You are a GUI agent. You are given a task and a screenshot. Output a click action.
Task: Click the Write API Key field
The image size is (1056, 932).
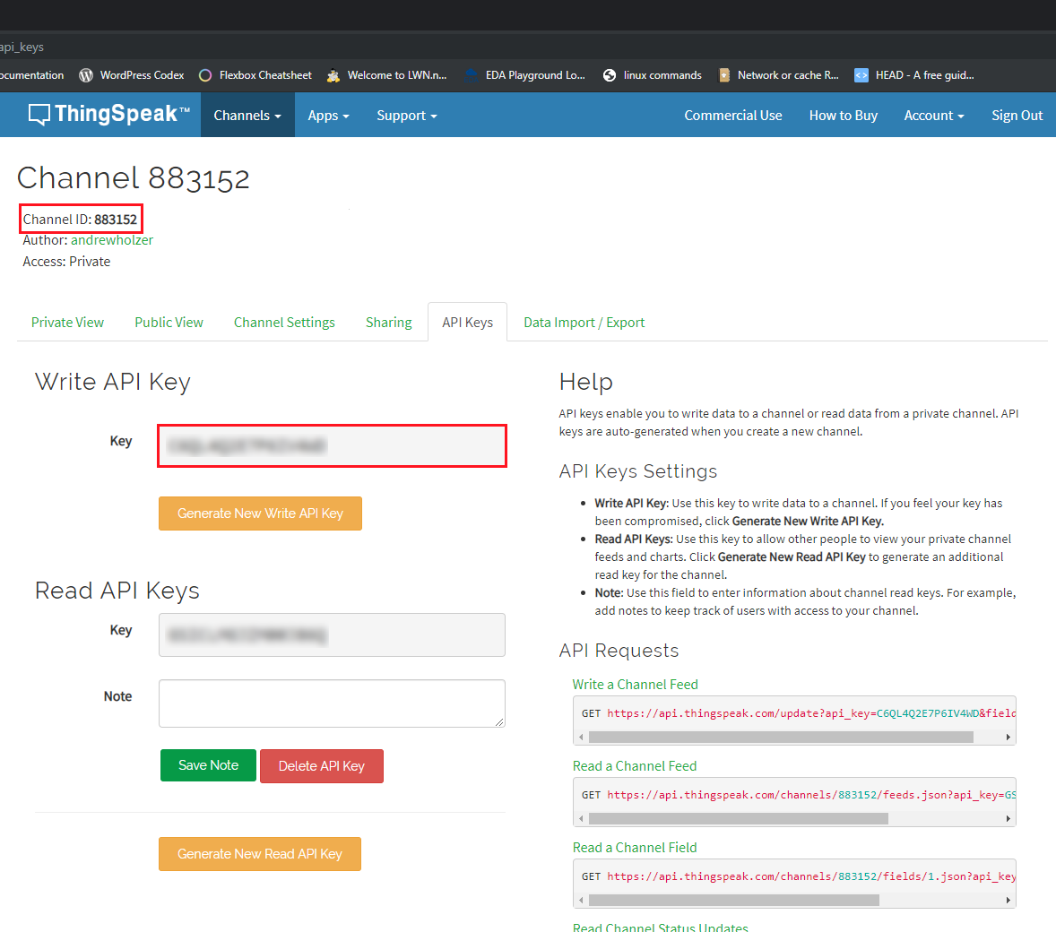pyautogui.click(x=332, y=445)
